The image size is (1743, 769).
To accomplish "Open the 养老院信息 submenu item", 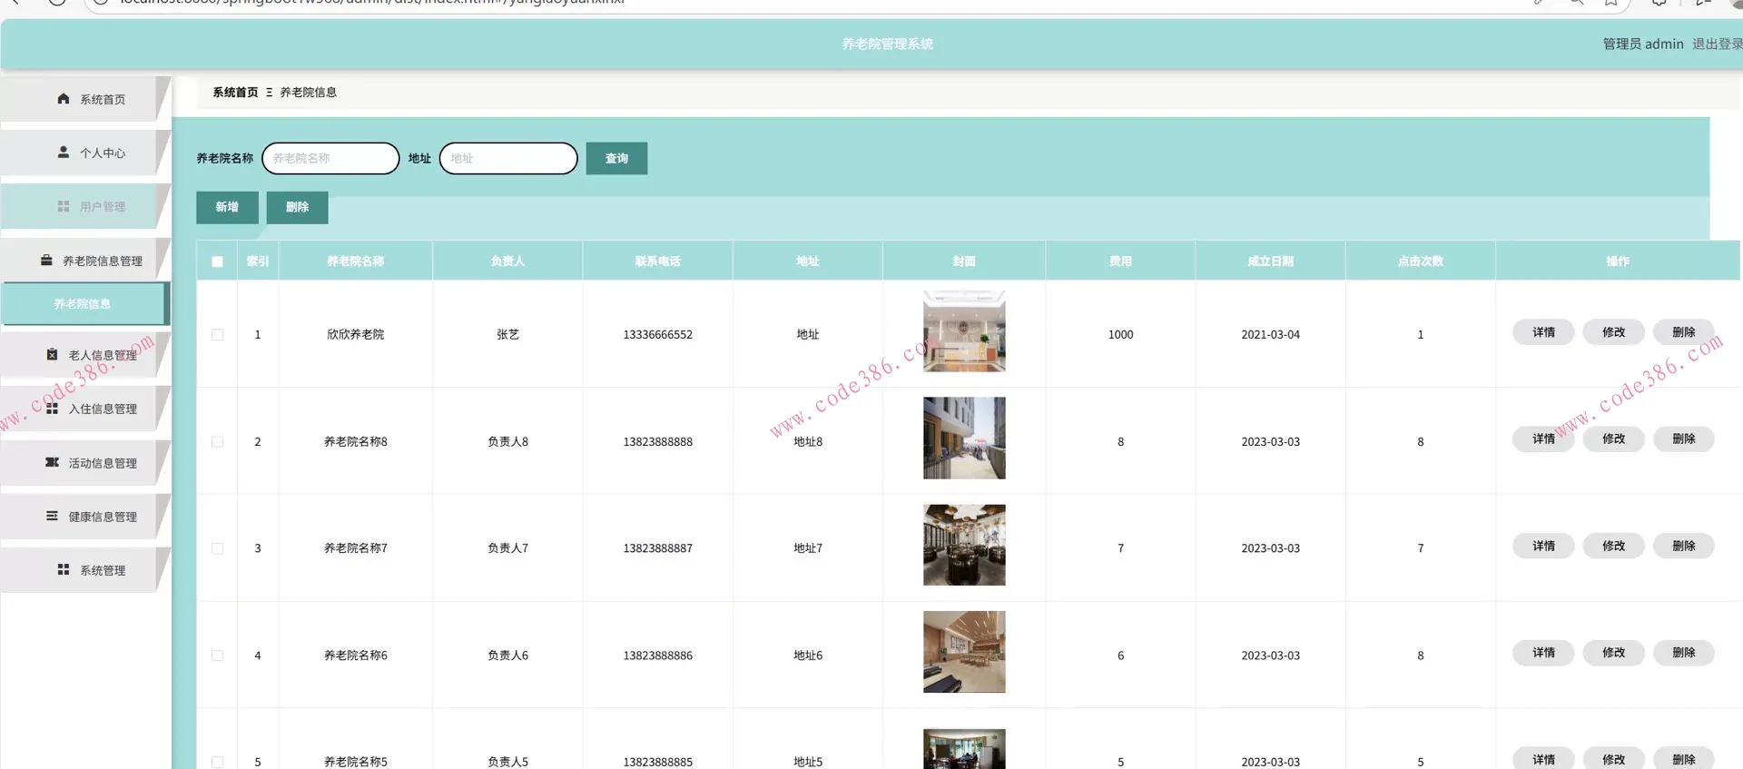I will 83,304.
